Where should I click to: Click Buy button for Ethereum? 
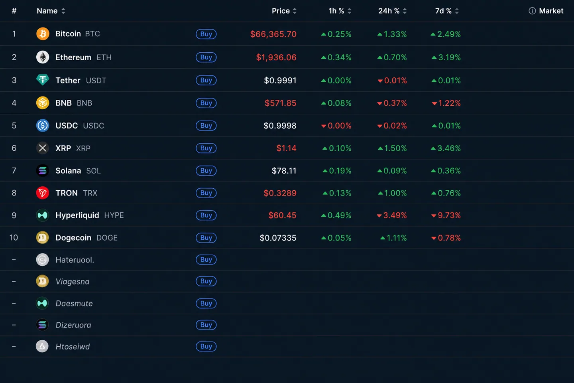[206, 57]
